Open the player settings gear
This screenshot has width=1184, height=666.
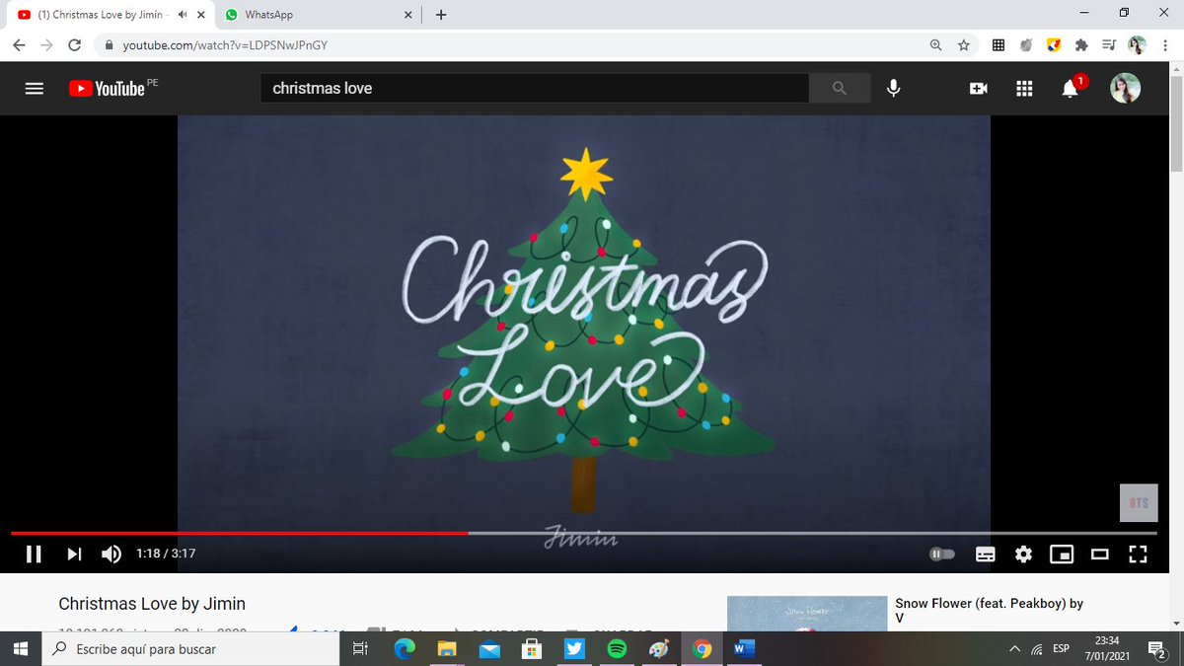click(x=1023, y=555)
